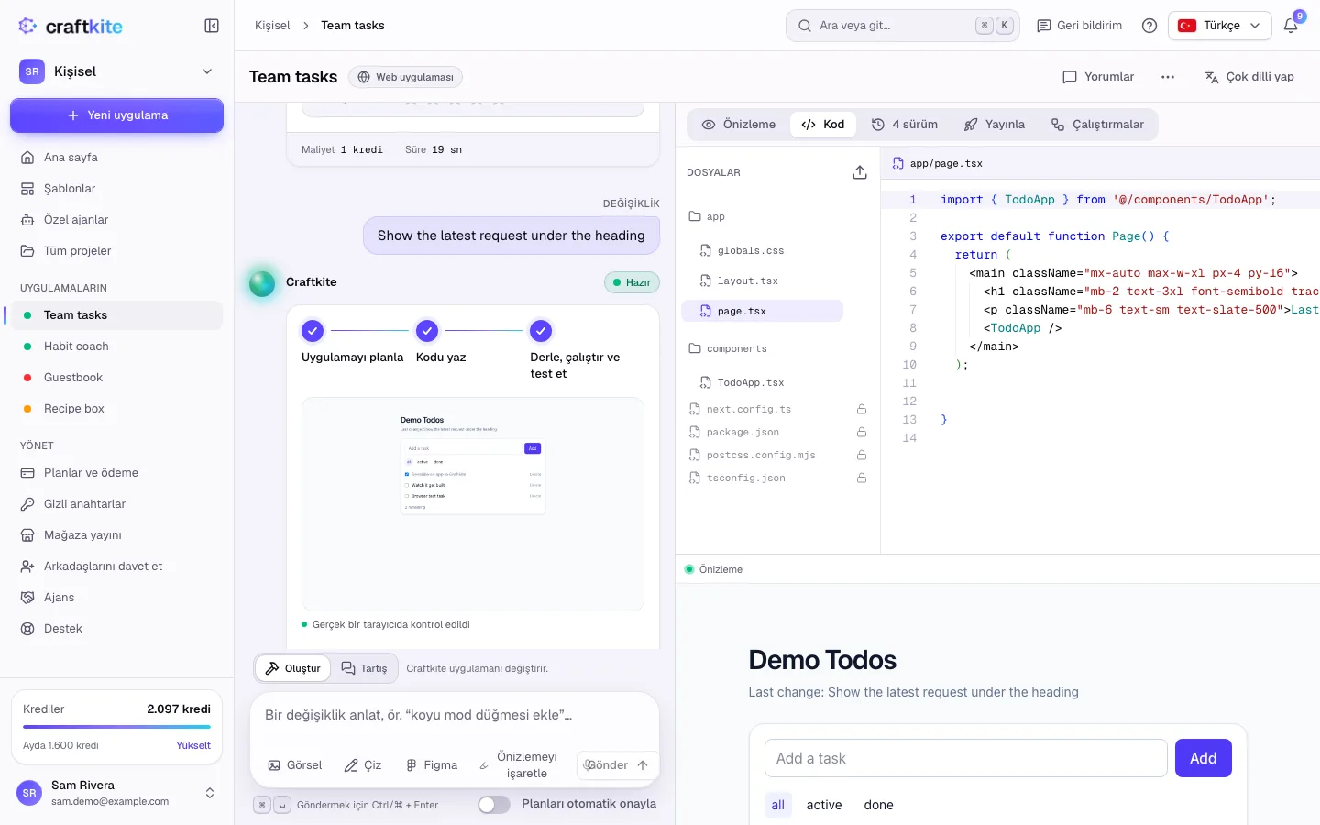Open the Çiz drawing tool
This screenshot has width=1320, height=825.
click(363, 765)
